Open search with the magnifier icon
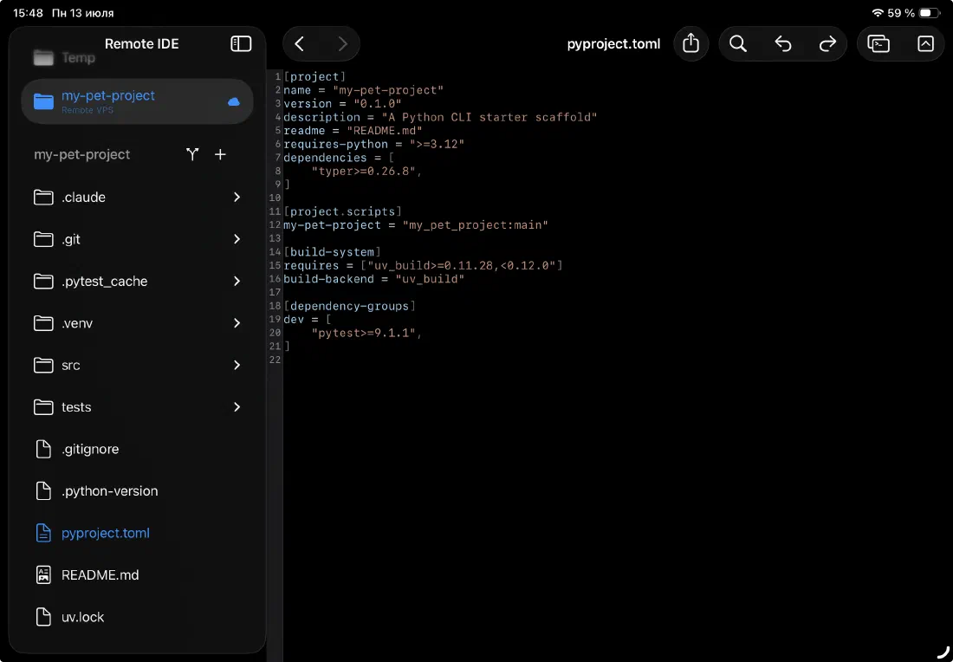953x662 pixels. (738, 44)
